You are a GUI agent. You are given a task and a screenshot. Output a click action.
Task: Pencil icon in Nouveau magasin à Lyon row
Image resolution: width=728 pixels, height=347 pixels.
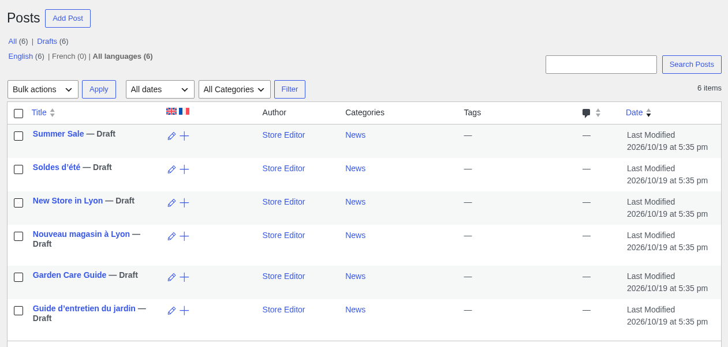click(x=171, y=236)
